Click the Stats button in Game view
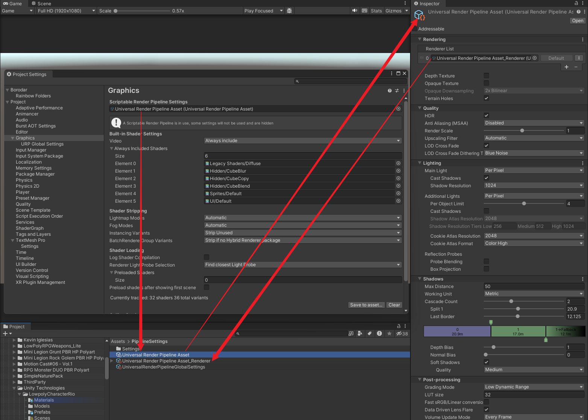Image resolution: width=588 pixels, height=420 pixels. tap(376, 11)
